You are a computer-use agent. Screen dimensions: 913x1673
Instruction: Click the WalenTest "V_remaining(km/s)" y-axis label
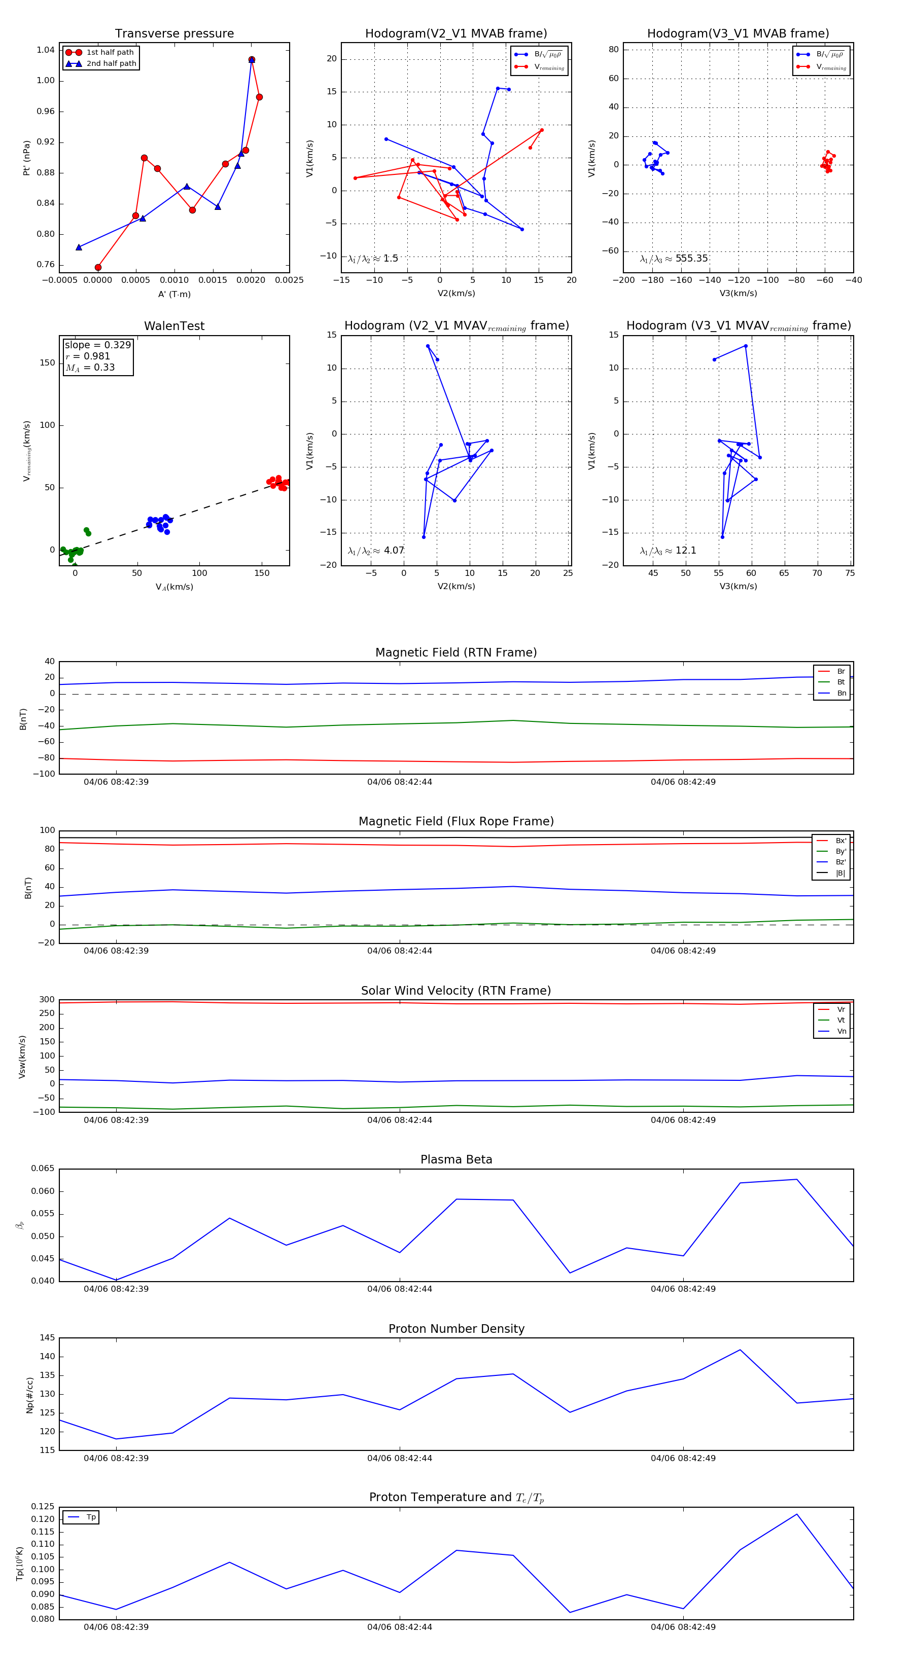(x=27, y=451)
